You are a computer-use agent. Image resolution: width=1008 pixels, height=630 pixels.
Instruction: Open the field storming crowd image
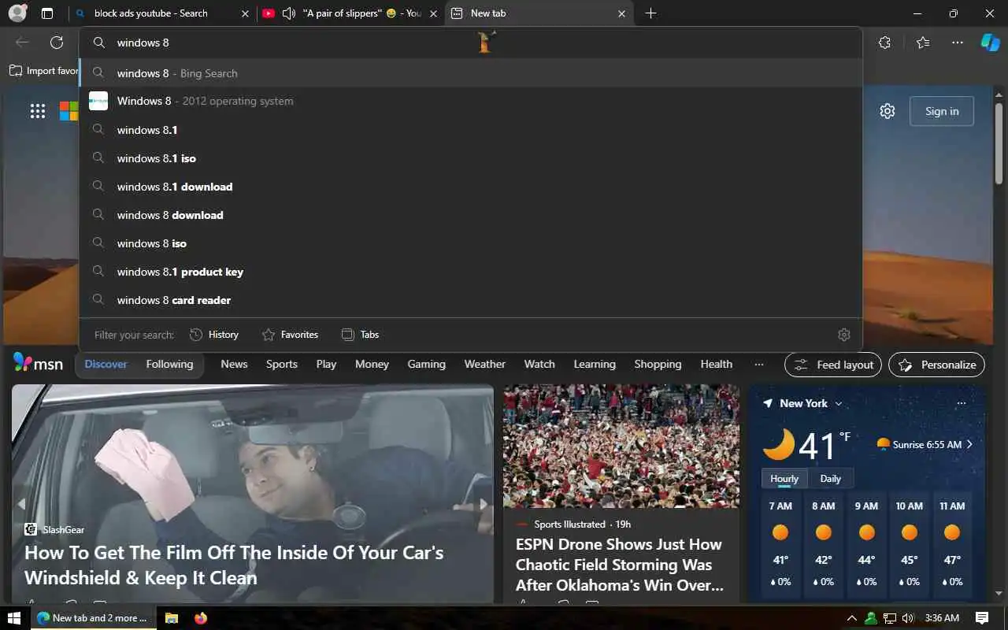tap(621, 447)
